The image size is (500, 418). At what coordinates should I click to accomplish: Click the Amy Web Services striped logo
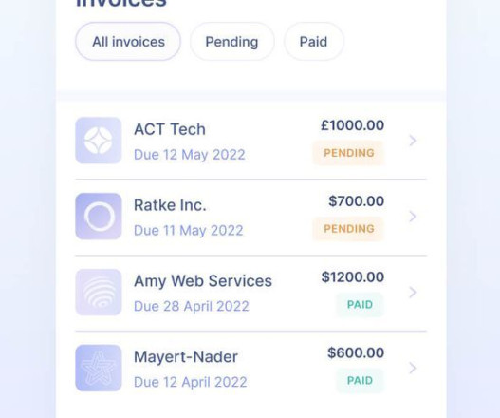coord(99,293)
